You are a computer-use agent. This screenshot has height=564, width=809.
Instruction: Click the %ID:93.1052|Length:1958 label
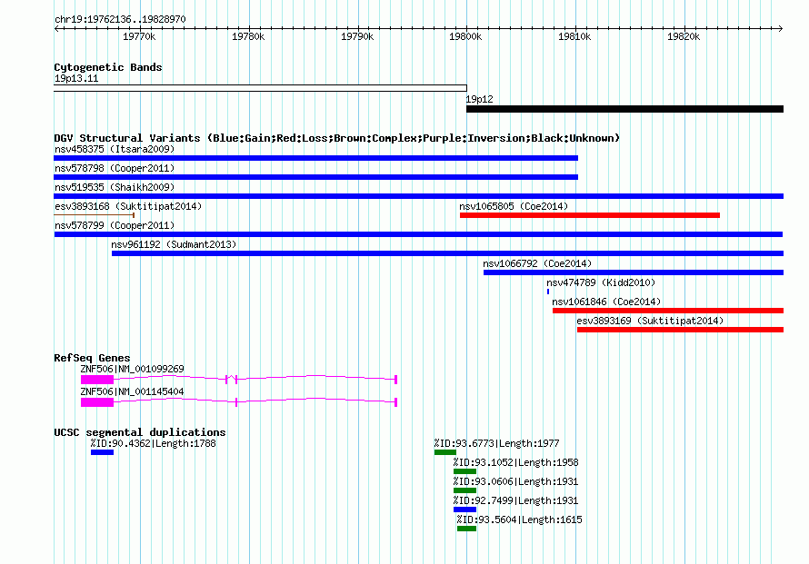[x=516, y=462]
